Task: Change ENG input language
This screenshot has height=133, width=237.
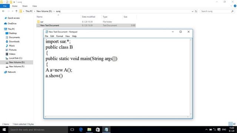Action: (x=224, y=130)
